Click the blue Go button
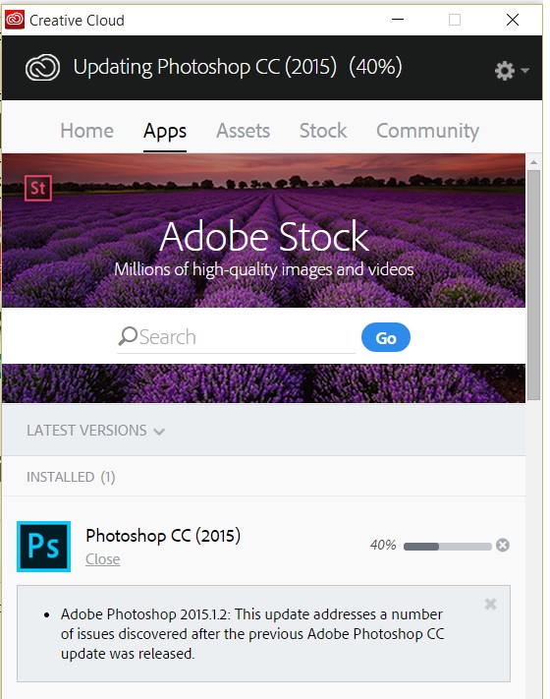This screenshot has width=550, height=699. pyautogui.click(x=386, y=337)
